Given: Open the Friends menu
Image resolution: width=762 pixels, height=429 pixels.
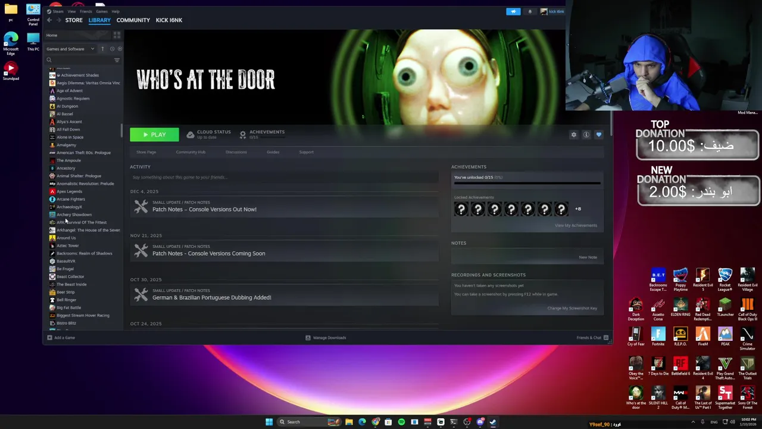Looking at the screenshot, I should 86,11.
